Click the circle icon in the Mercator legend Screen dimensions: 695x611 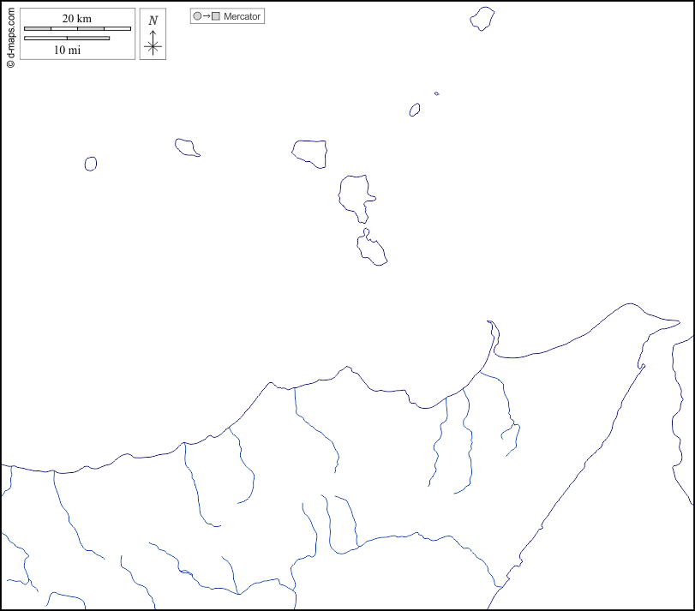pyautogui.click(x=197, y=16)
